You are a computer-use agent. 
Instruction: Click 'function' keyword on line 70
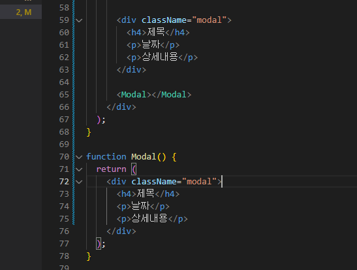[x=106, y=157]
